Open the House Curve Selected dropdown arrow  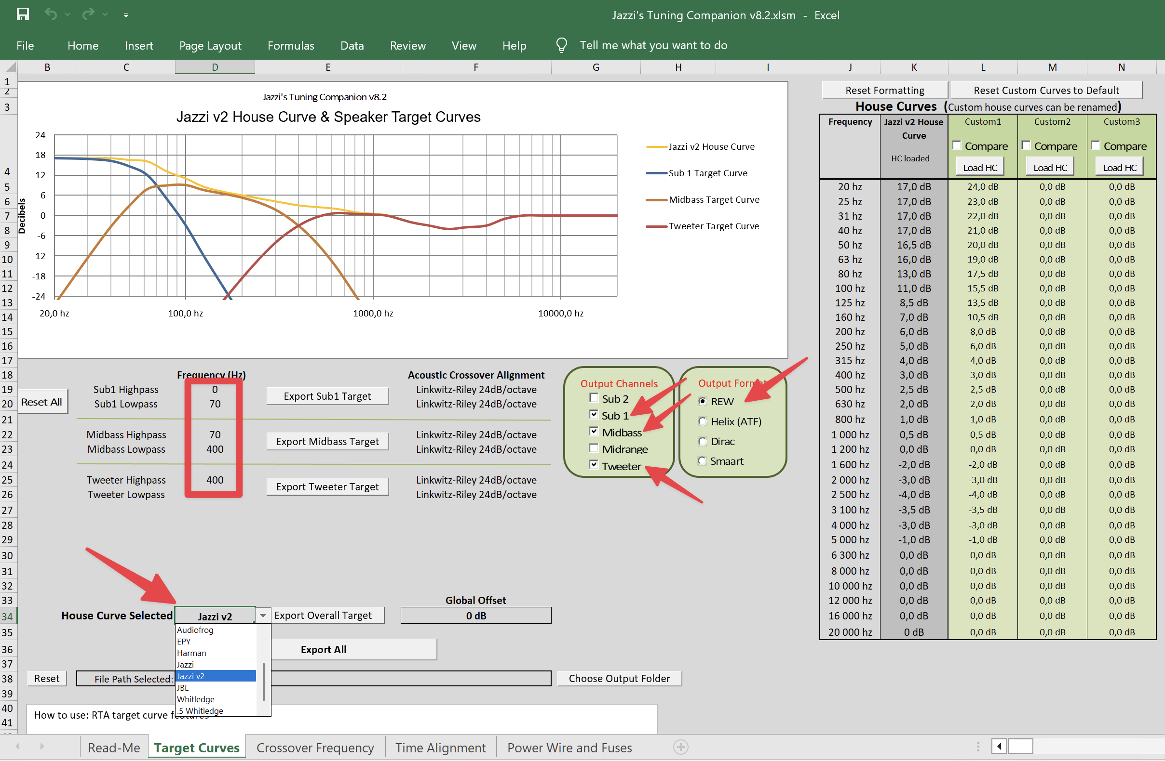263,616
